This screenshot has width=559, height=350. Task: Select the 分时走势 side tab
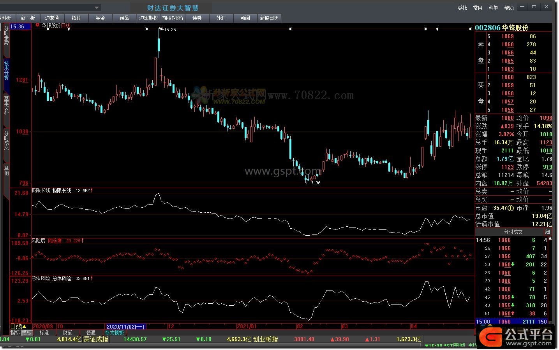coord(6,36)
